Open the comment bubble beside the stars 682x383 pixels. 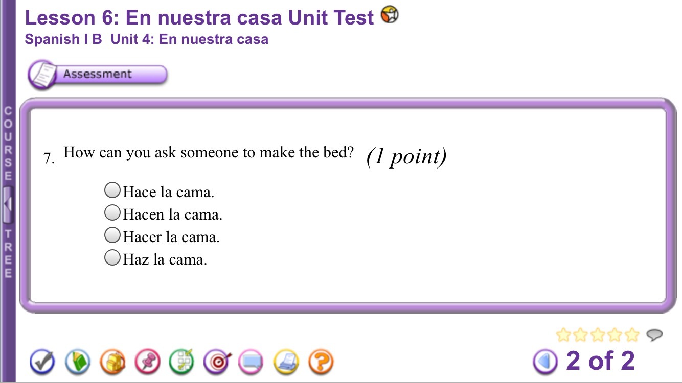pos(654,335)
